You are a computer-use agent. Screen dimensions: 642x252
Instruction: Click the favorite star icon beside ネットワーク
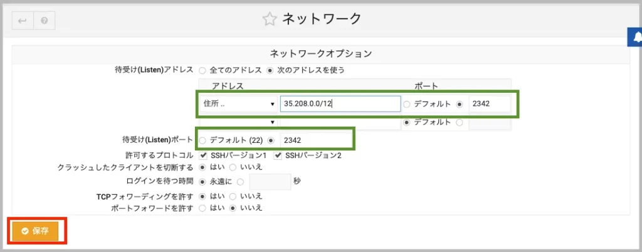click(x=269, y=19)
